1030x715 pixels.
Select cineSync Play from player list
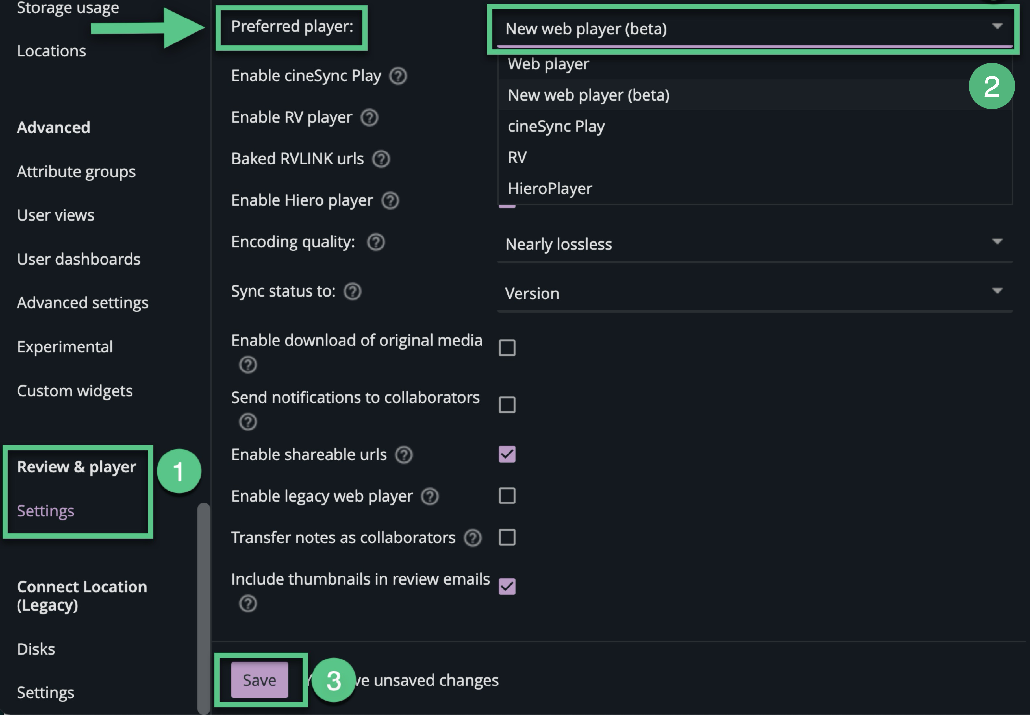[556, 126]
